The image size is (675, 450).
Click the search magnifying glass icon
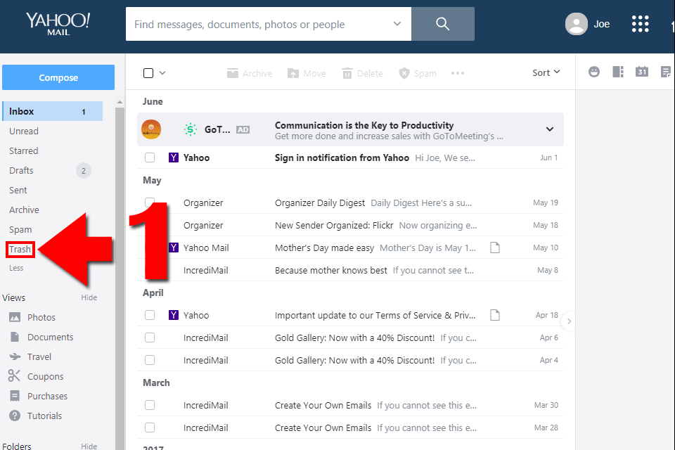tap(443, 23)
